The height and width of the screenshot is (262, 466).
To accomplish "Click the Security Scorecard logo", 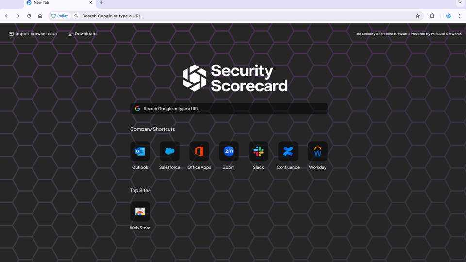I will [235, 78].
